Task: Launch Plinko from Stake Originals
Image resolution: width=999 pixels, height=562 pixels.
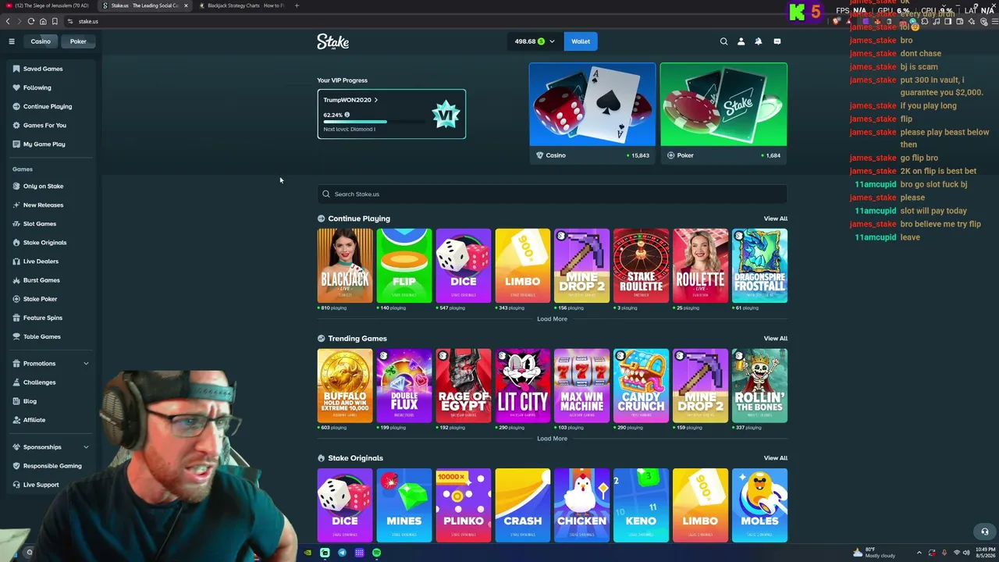Action: [x=464, y=505]
